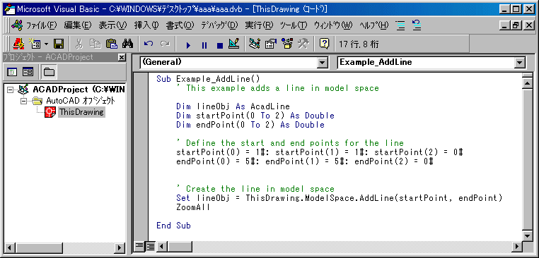Open the 挿入(I) menu
This screenshot has height=258, width=539.
click(146, 25)
